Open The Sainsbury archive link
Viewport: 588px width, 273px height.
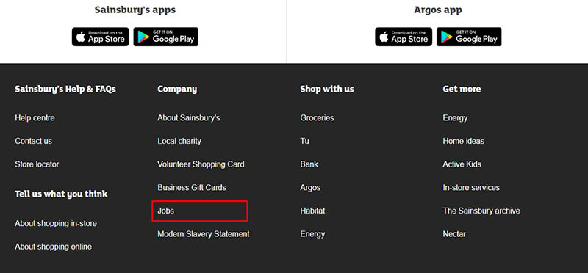[x=481, y=211]
